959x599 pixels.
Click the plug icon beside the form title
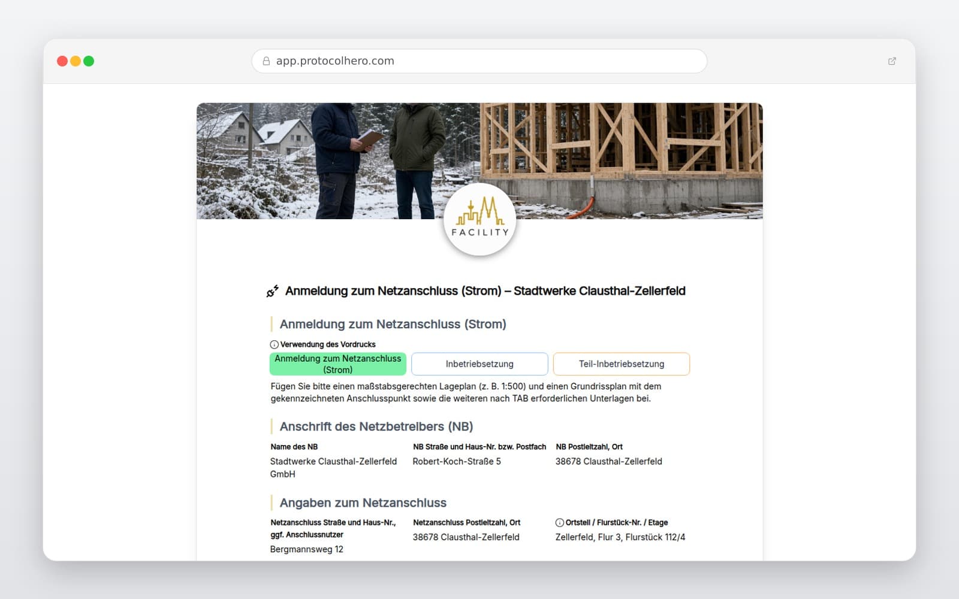[x=273, y=291]
